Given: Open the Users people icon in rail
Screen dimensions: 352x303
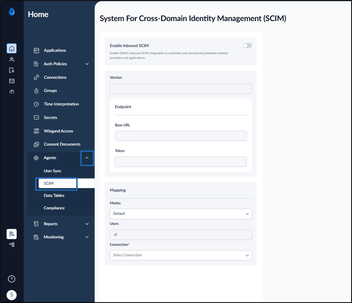Looking at the screenshot, I should tap(12, 59).
